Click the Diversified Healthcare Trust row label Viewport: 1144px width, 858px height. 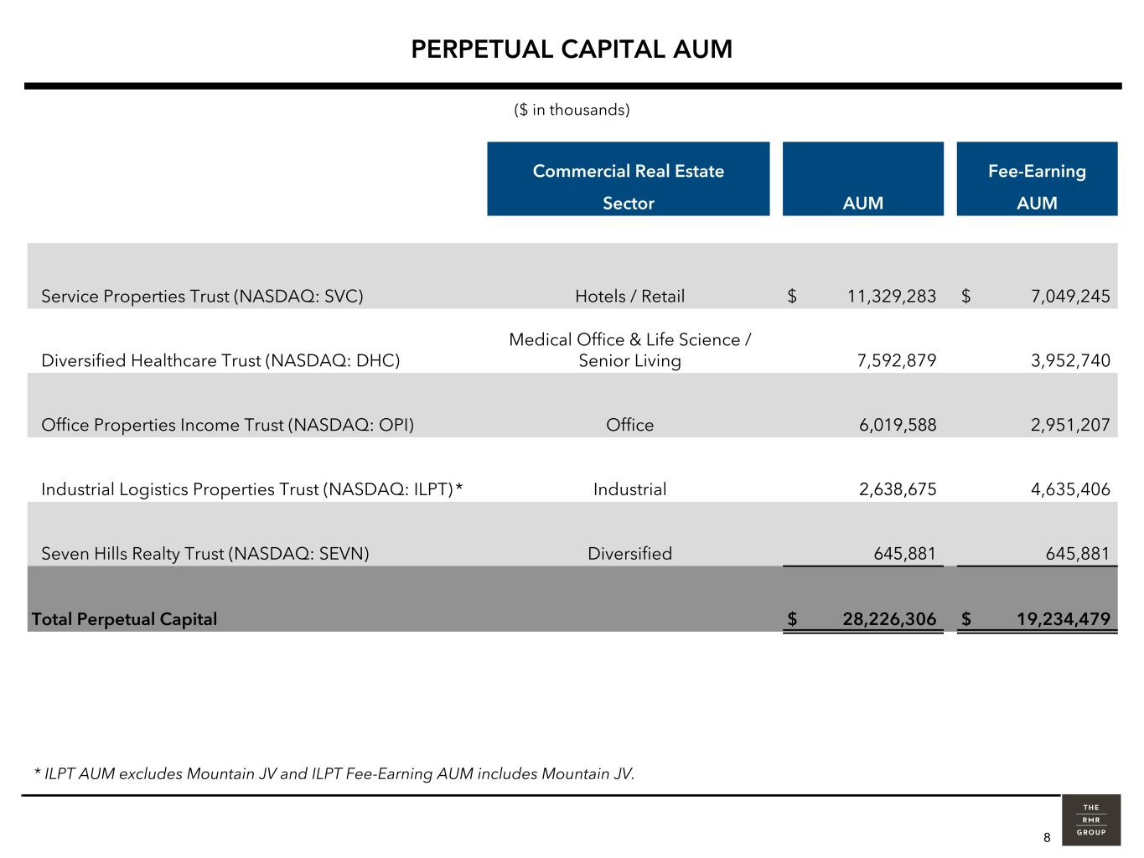pos(220,360)
